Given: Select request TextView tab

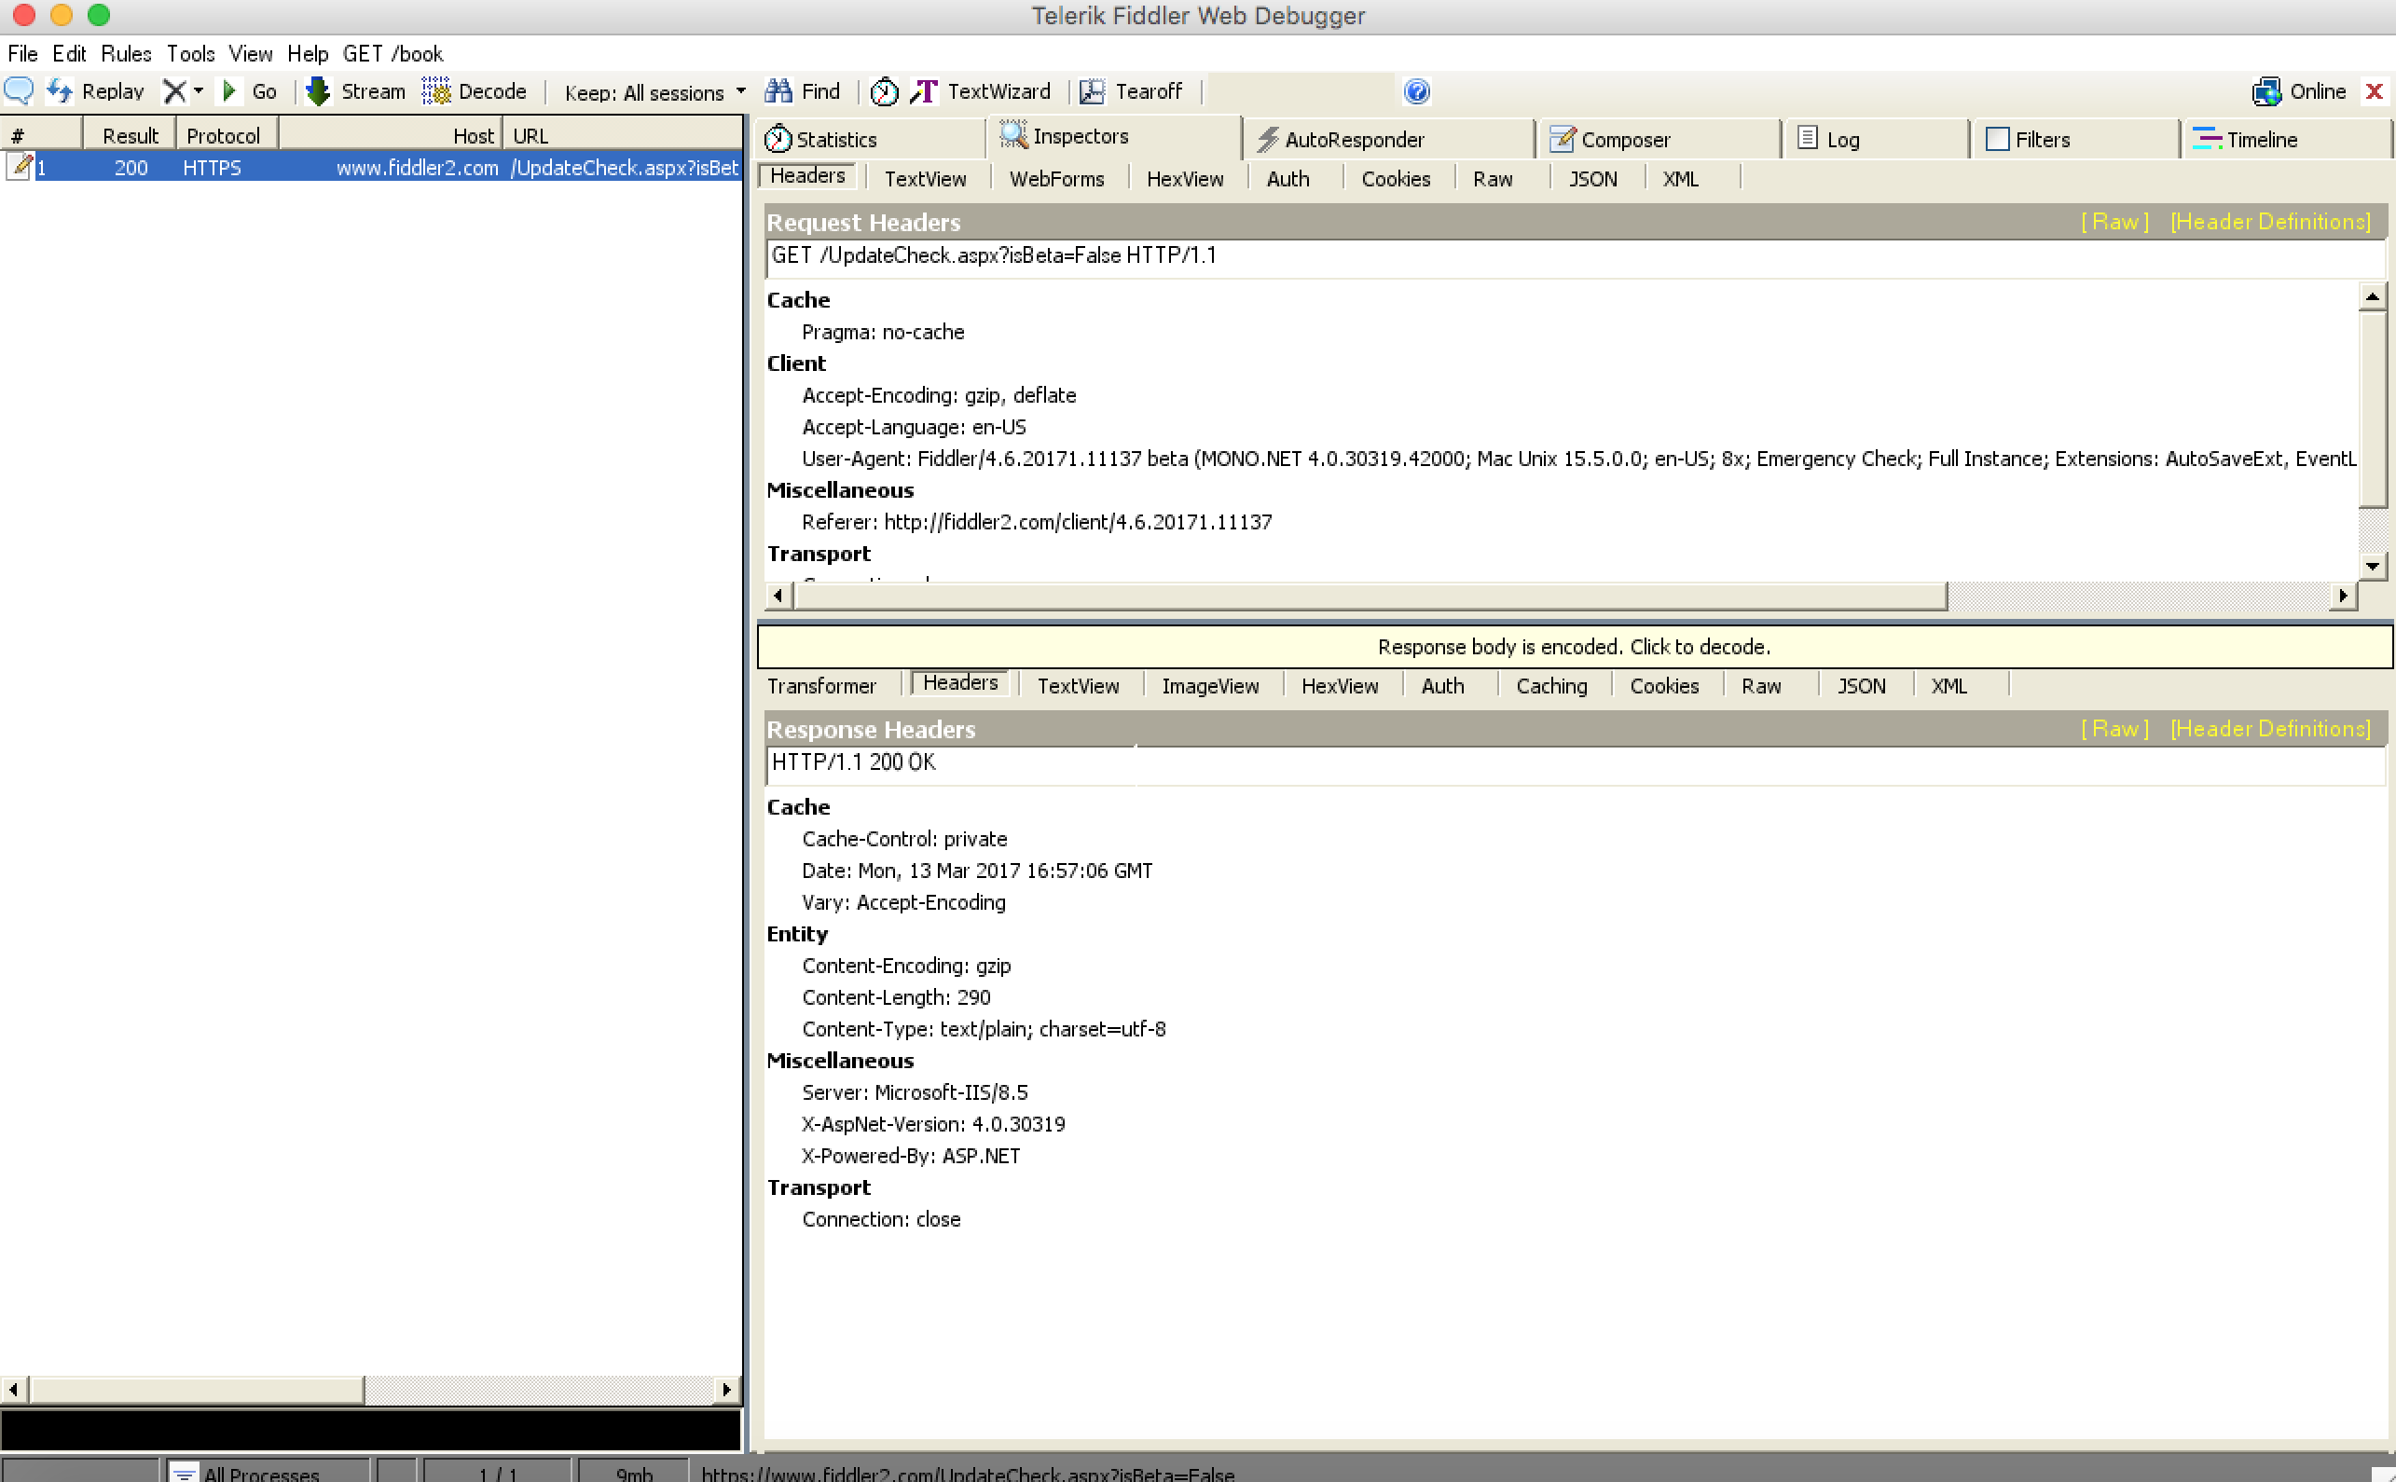Looking at the screenshot, I should pos(926,178).
